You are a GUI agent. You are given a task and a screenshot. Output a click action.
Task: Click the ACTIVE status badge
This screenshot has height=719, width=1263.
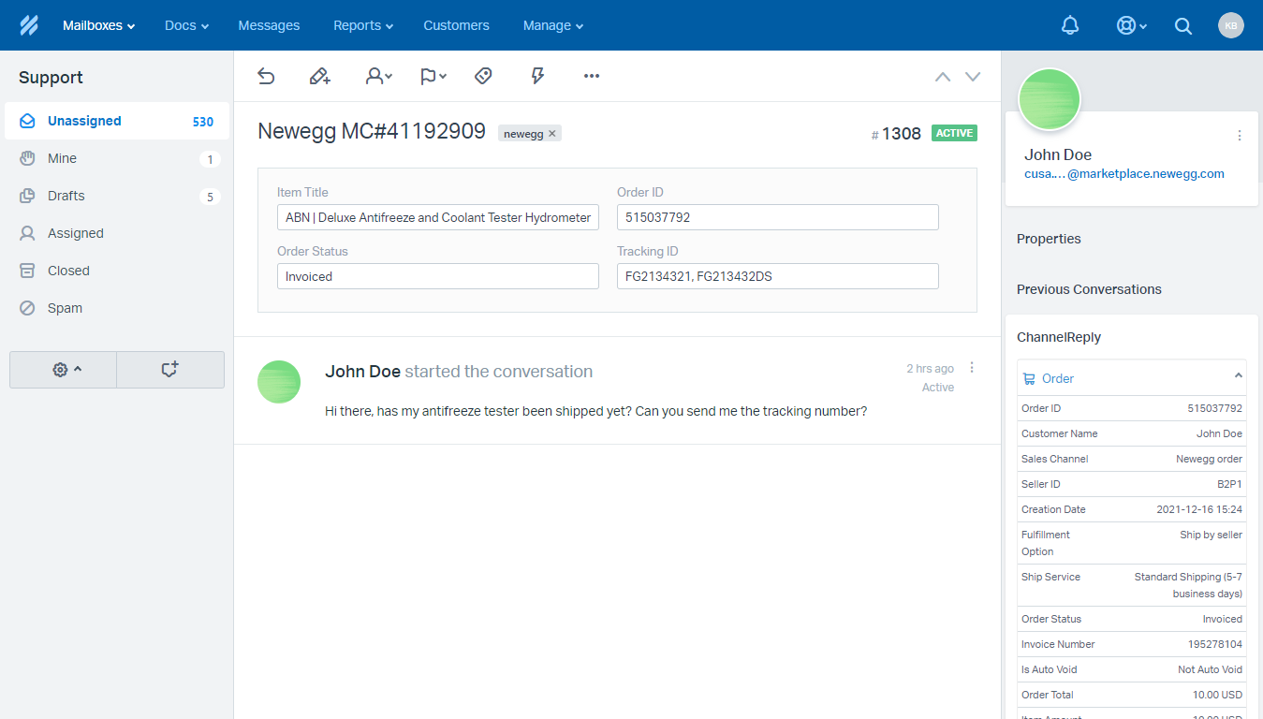(954, 133)
